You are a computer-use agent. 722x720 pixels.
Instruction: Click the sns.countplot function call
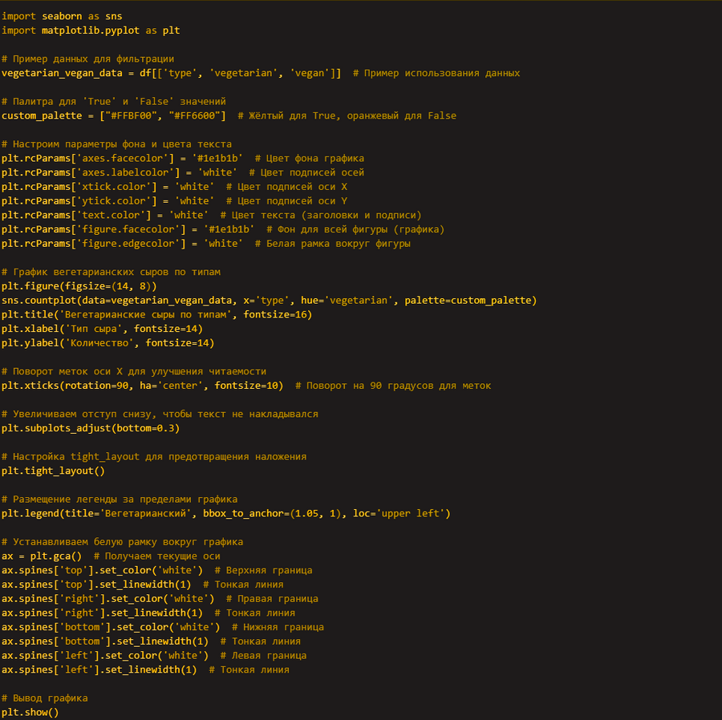tap(269, 300)
